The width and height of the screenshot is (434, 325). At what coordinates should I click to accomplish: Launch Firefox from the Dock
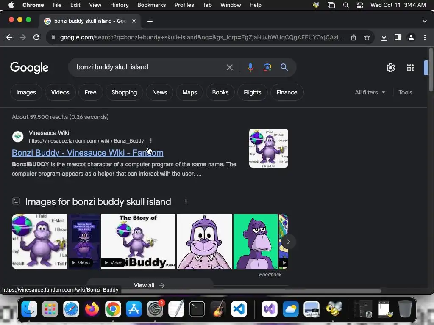pyautogui.click(x=92, y=309)
